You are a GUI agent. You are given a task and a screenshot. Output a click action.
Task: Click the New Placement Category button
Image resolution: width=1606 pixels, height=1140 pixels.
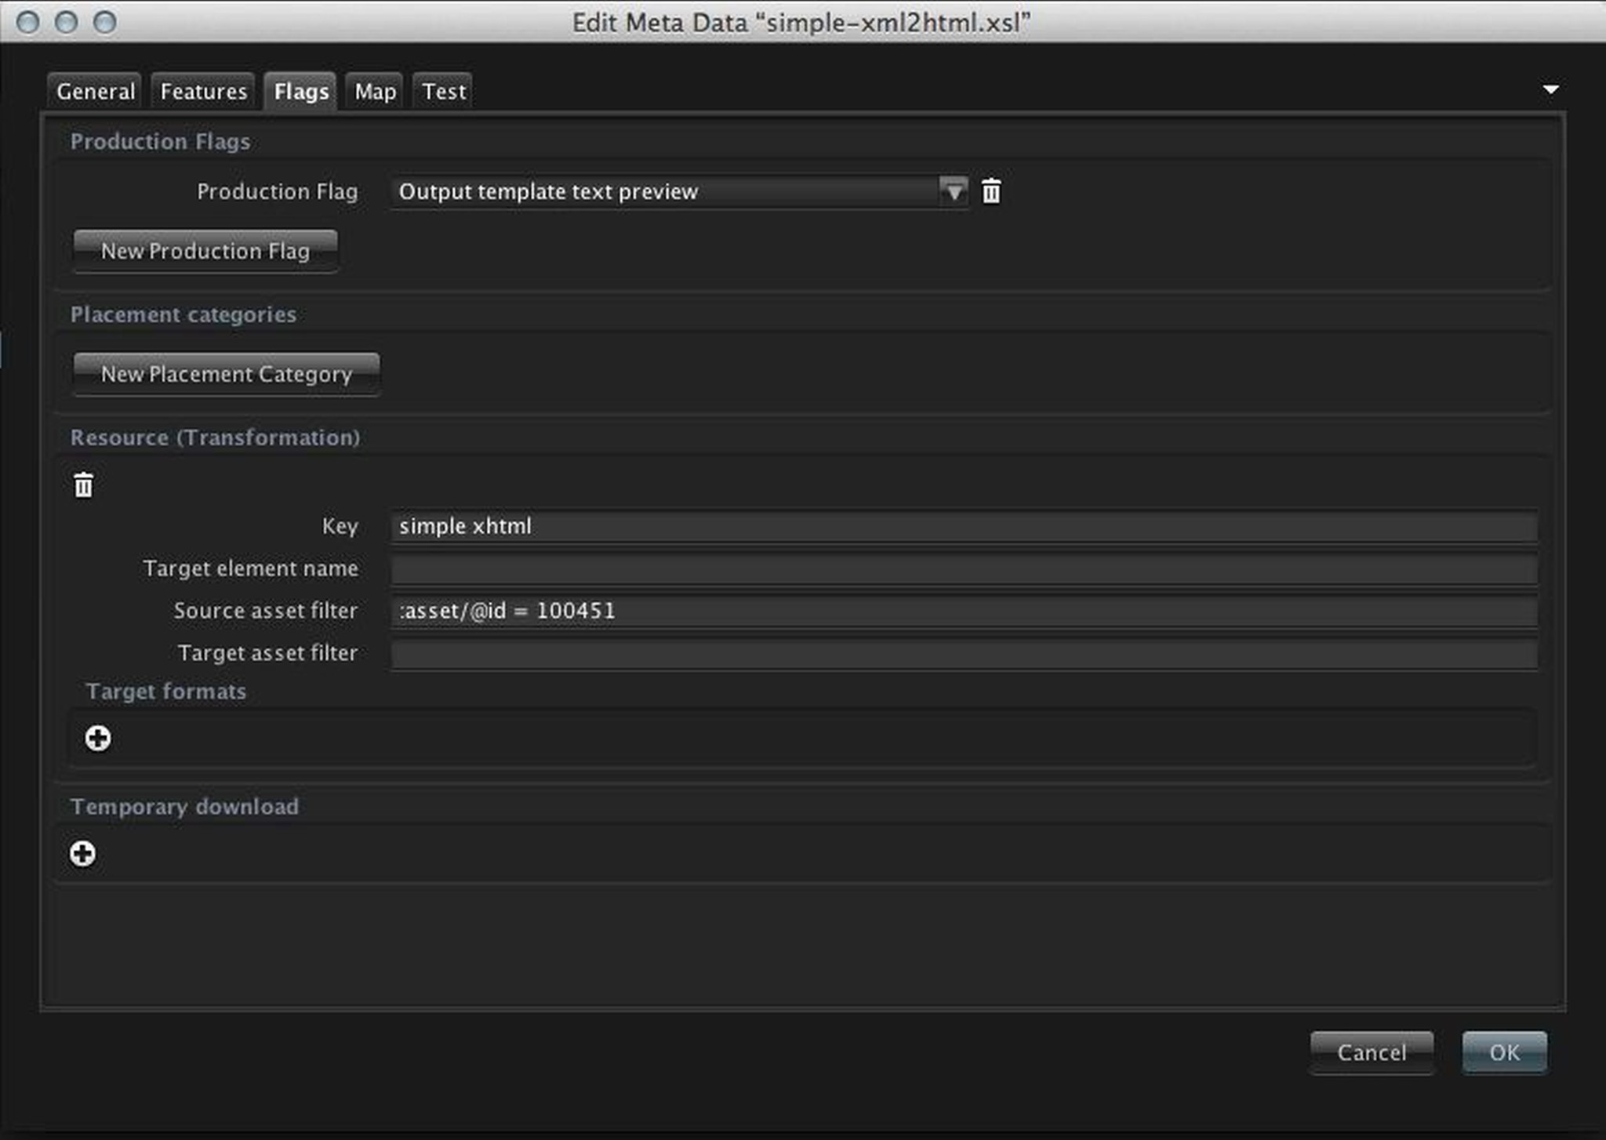click(227, 374)
